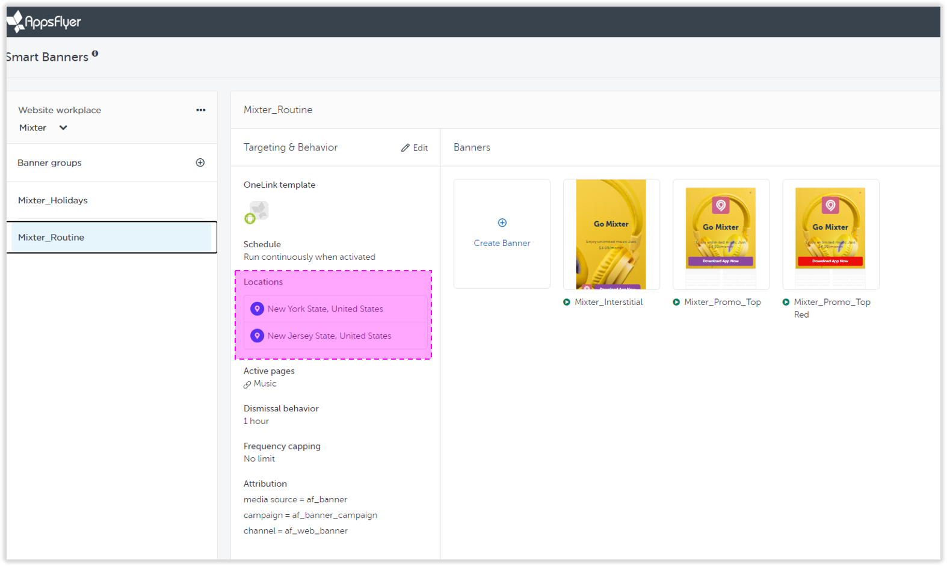
Task: Select the Mixter_Holidays banner group
Action: click(112, 200)
